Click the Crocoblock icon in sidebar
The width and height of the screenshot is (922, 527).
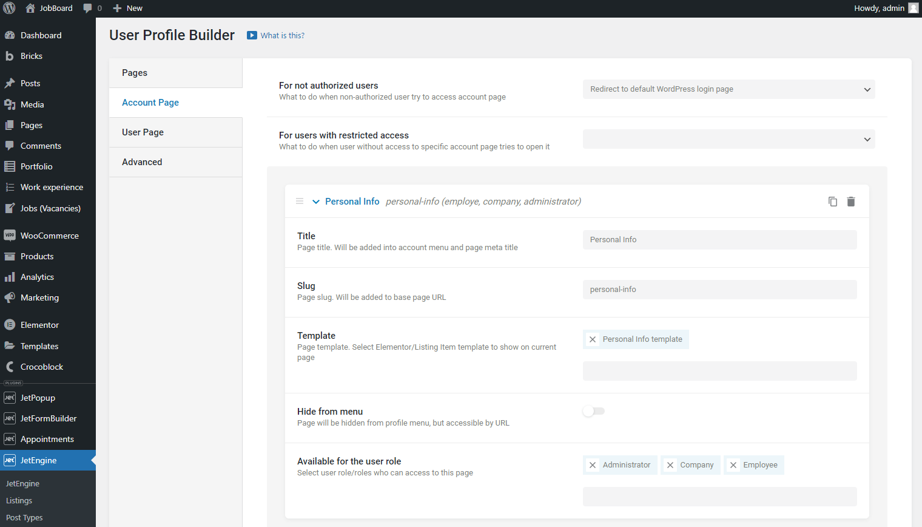pyautogui.click(x=10, y=367)
